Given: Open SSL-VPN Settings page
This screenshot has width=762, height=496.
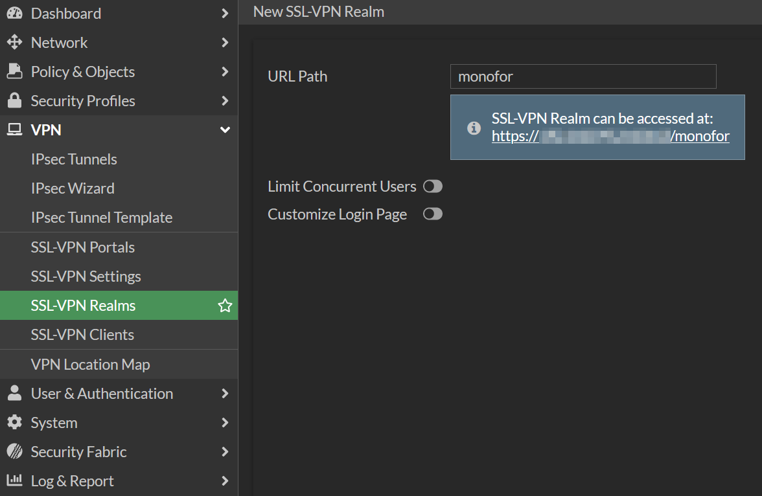Looking at the screenshot, I should coord(86,276).
